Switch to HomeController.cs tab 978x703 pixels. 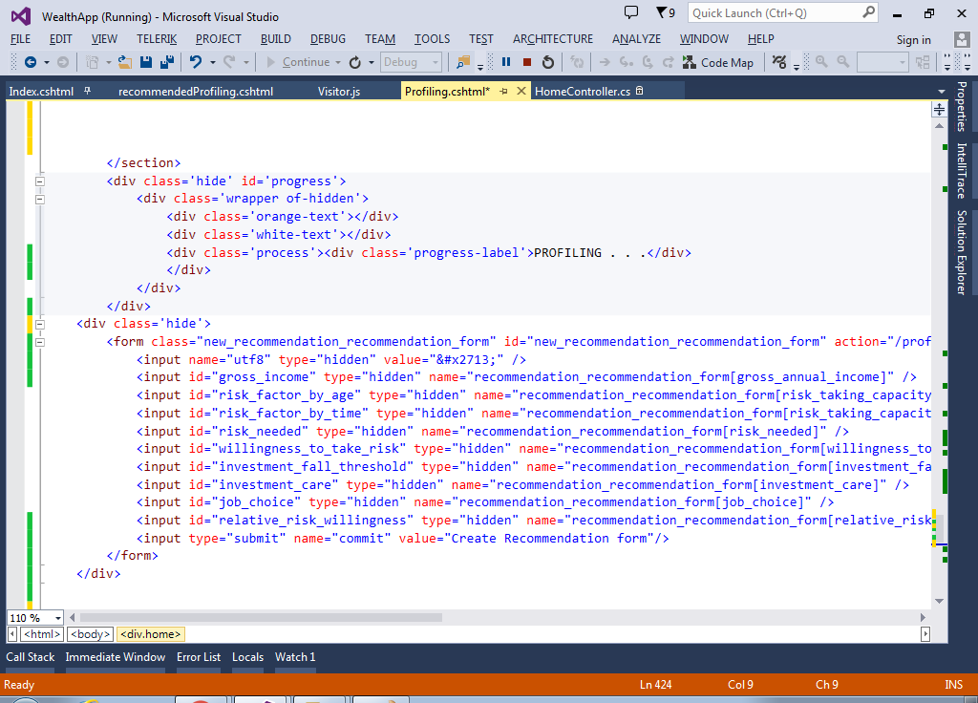pos(583,91)
